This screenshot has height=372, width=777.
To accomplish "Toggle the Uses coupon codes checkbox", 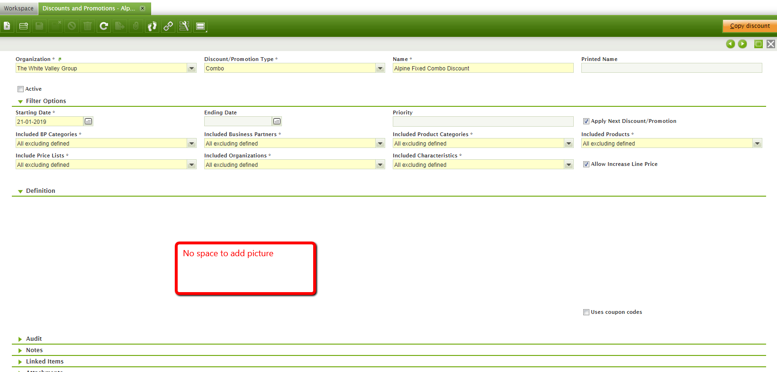I will pos(586,312).
